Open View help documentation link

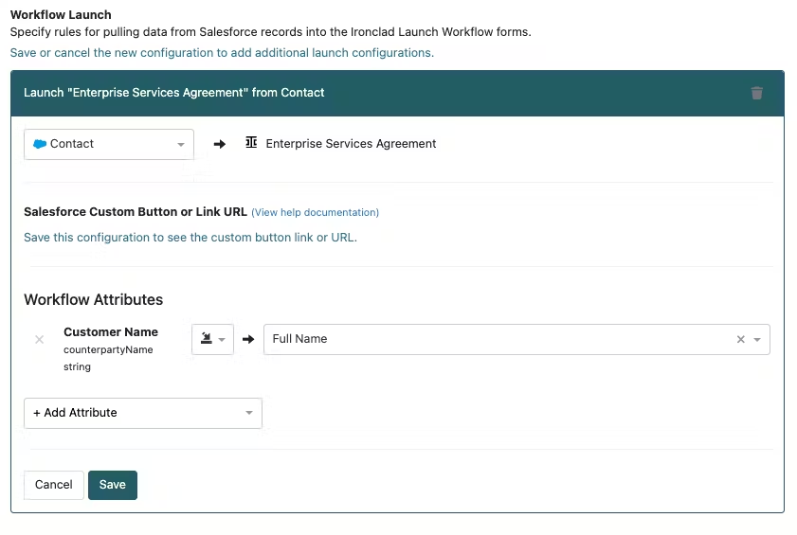tap(316, 212)
